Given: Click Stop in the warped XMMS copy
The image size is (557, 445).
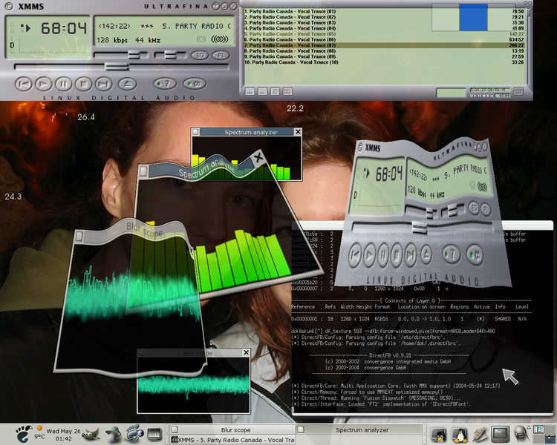Looking at the screenshot, I should click(397, 254).
